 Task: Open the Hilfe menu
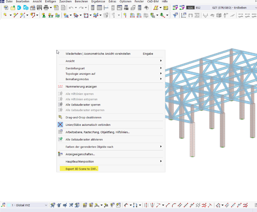click(165, 1)
